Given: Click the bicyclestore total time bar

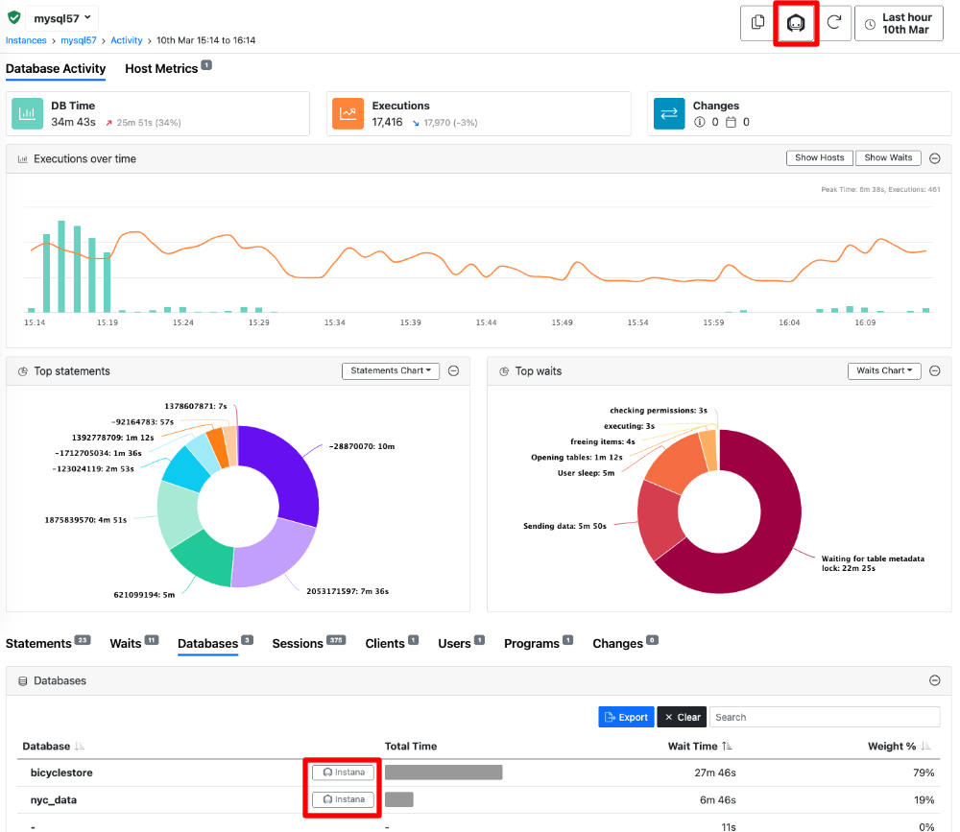Looking at the screenshot, I should click(444, 773).
